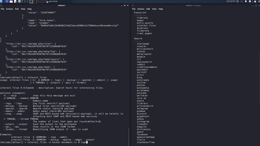
Task: Click the 'stackoverflow' search module
Action: (145, 142)
